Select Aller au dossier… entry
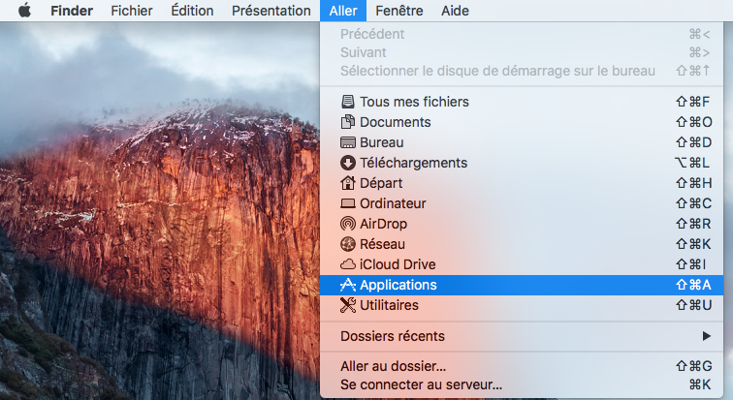The height and width of the screenshot is (400, 733). pos(393,366)
